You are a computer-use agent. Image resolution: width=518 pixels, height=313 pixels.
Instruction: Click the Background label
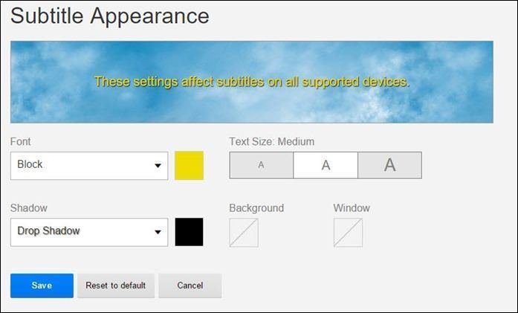pyautogui.click(x=256, y=208)
